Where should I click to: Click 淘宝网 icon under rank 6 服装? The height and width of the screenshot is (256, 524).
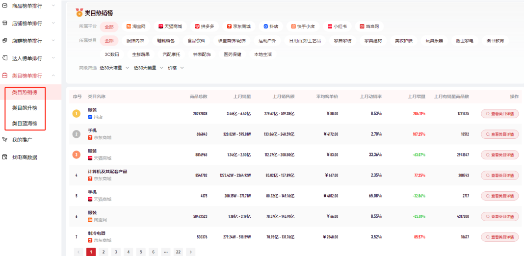pos(90,220)
